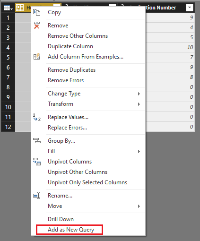Select Drill Down
Screen dimensions: 200x241
tap(61, 219)
